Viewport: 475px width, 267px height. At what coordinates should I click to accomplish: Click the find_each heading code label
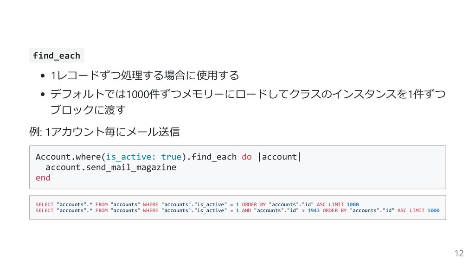[56, 56]
